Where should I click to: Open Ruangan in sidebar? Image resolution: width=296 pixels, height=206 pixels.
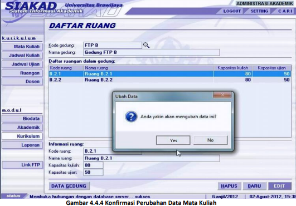coord(22,73)
